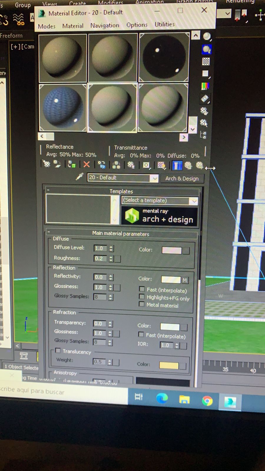Click the sample slots scroll down arrow

(193, 129)
